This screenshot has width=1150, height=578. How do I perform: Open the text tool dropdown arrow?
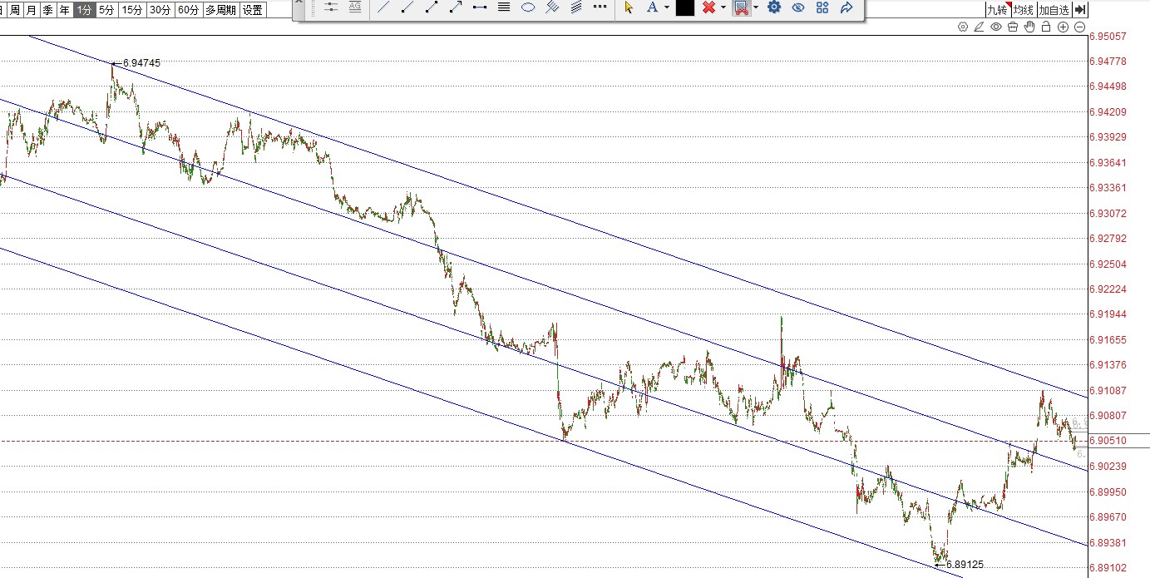[x=666, y=7]
